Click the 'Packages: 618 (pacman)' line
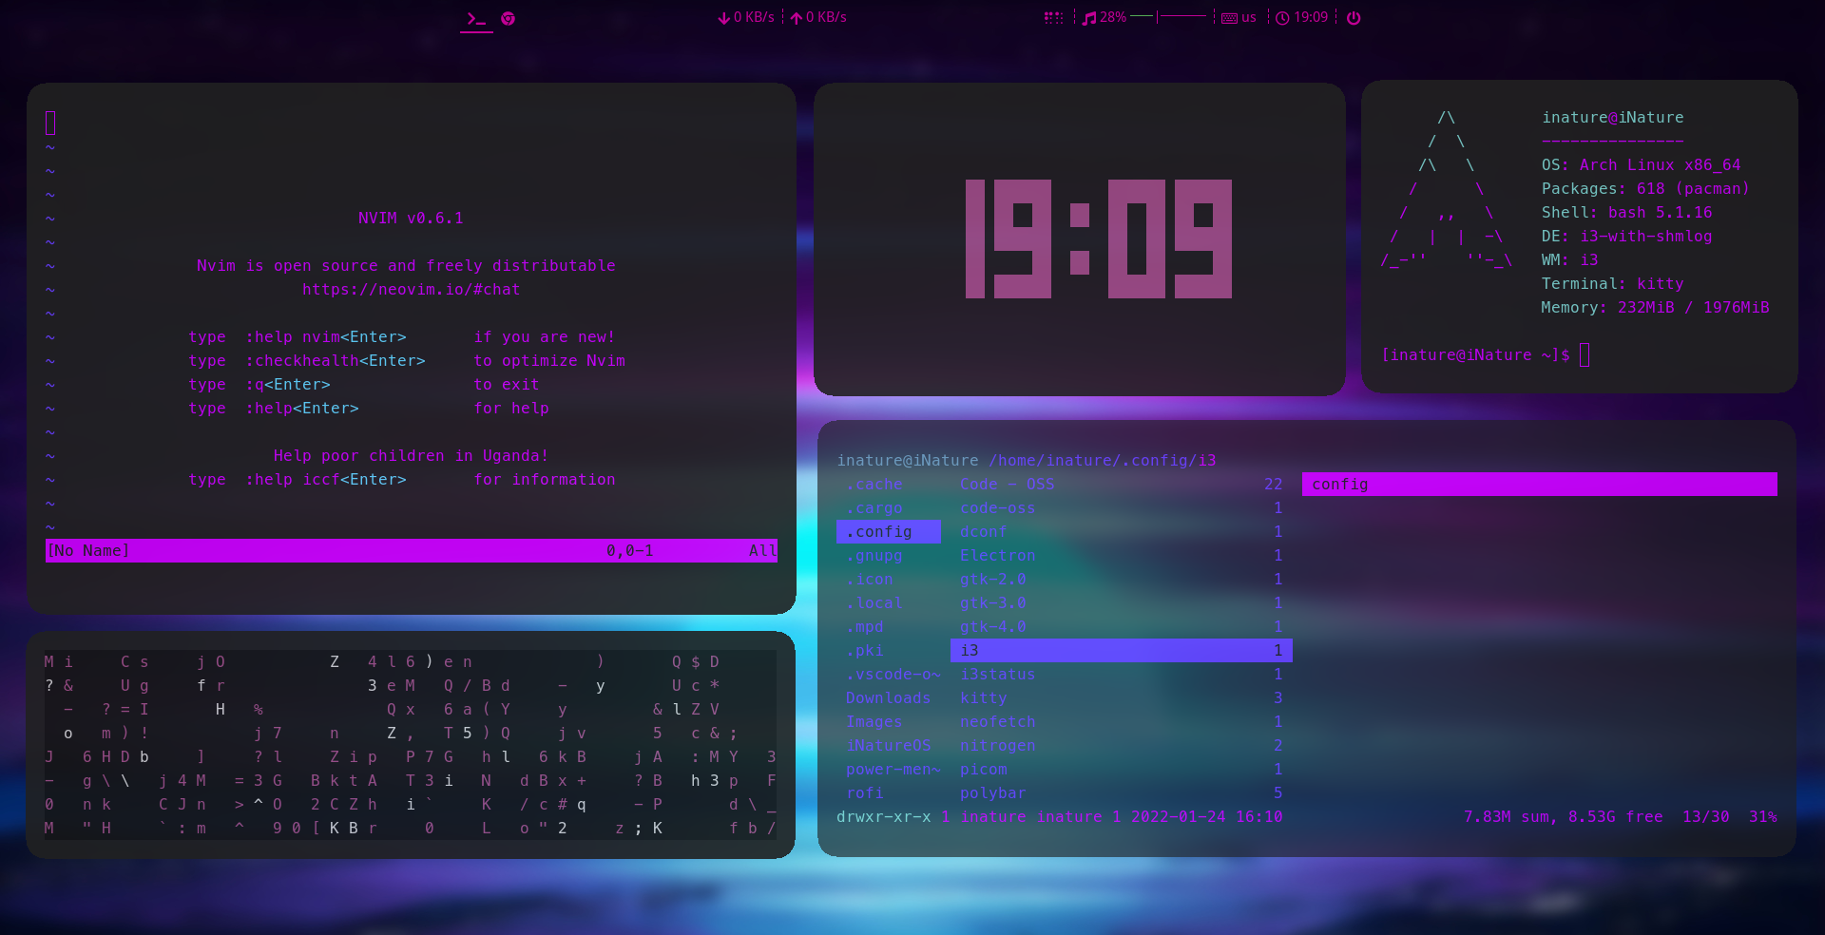This screenshot has width=1825, height=935. (1645, 189)
